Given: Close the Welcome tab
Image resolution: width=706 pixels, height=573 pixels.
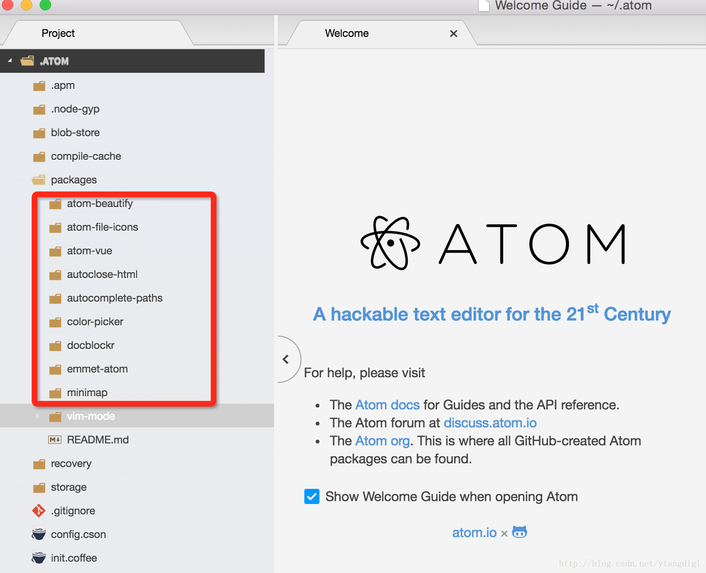Looking at the screenshot, I should (454, 34).
